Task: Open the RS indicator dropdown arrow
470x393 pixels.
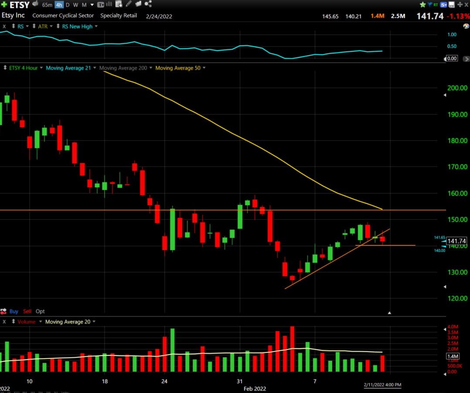Action: [x=27, y=26]
